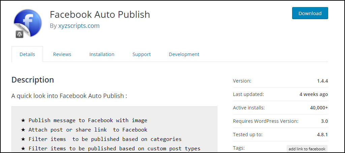The height and width of the screenshot is (153, 345).
Task: Click the 'Last updated:' label
Action: [x=248, y=95]
